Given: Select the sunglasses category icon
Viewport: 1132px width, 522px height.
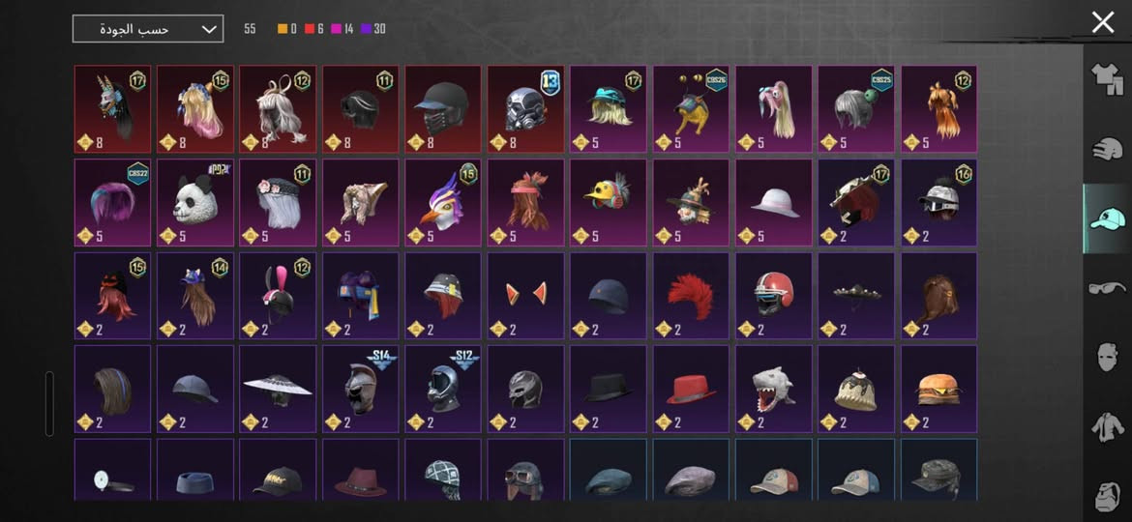Looking at the screenshot, I should [x=1107, y=288].
